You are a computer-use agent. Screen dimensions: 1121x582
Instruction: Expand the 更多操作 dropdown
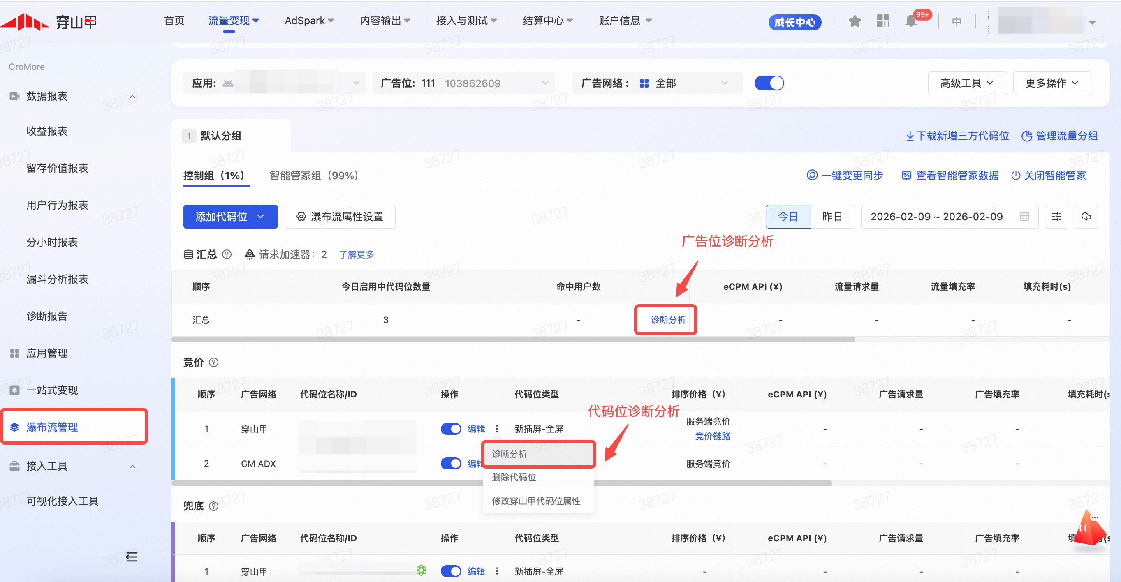[x=1052, y=83]
